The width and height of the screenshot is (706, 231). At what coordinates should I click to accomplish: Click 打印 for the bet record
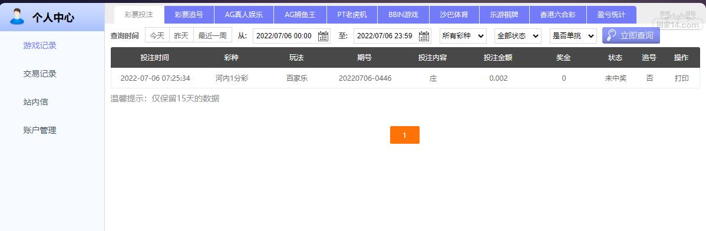point(682,78)
